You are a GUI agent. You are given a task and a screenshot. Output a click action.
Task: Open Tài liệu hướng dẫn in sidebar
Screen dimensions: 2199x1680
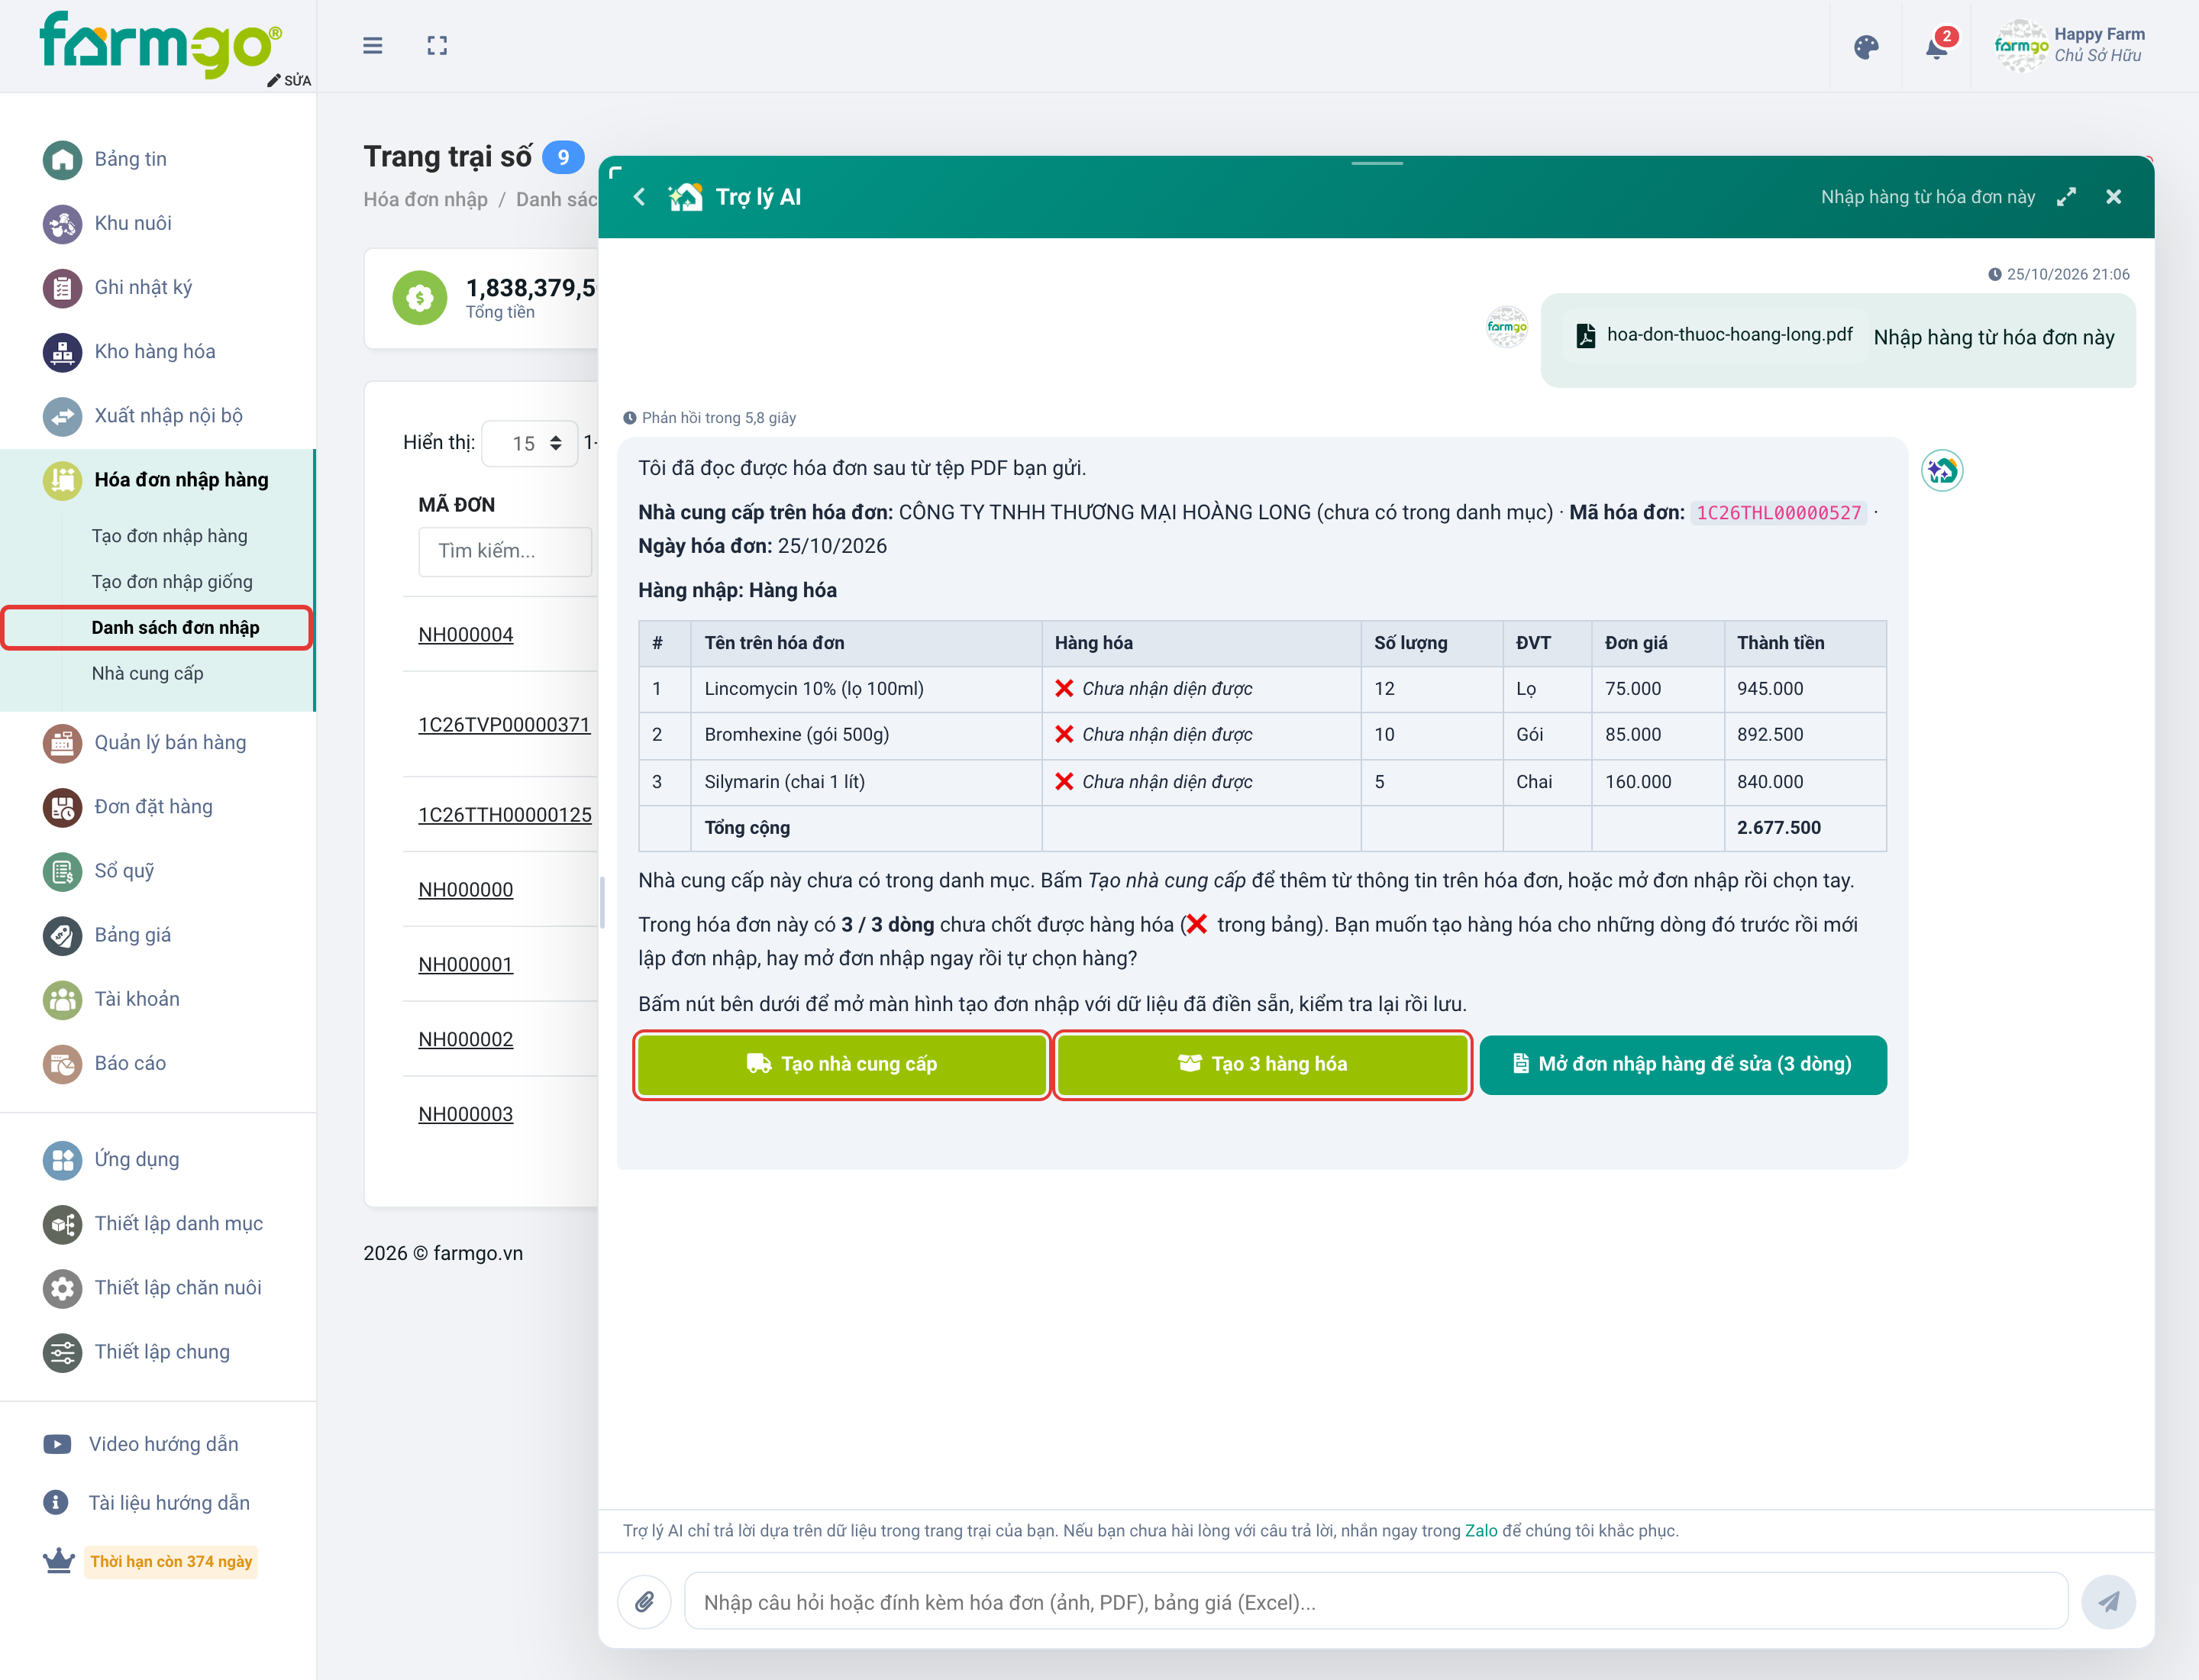169,1502
